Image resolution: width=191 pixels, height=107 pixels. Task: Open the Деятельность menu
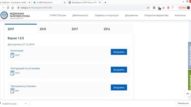coord(80,15)
